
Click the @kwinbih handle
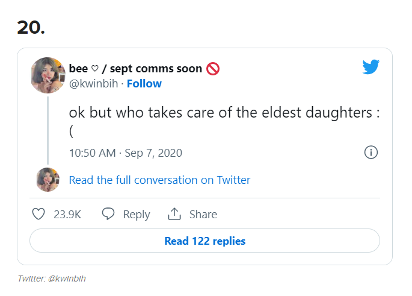93,84
